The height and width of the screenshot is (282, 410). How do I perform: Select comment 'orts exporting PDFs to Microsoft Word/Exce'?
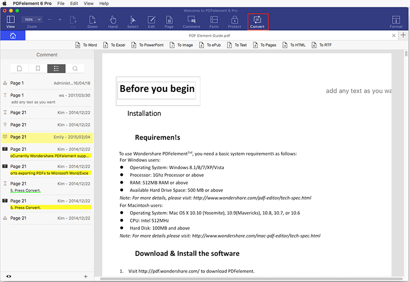click(x=47, y=170)
